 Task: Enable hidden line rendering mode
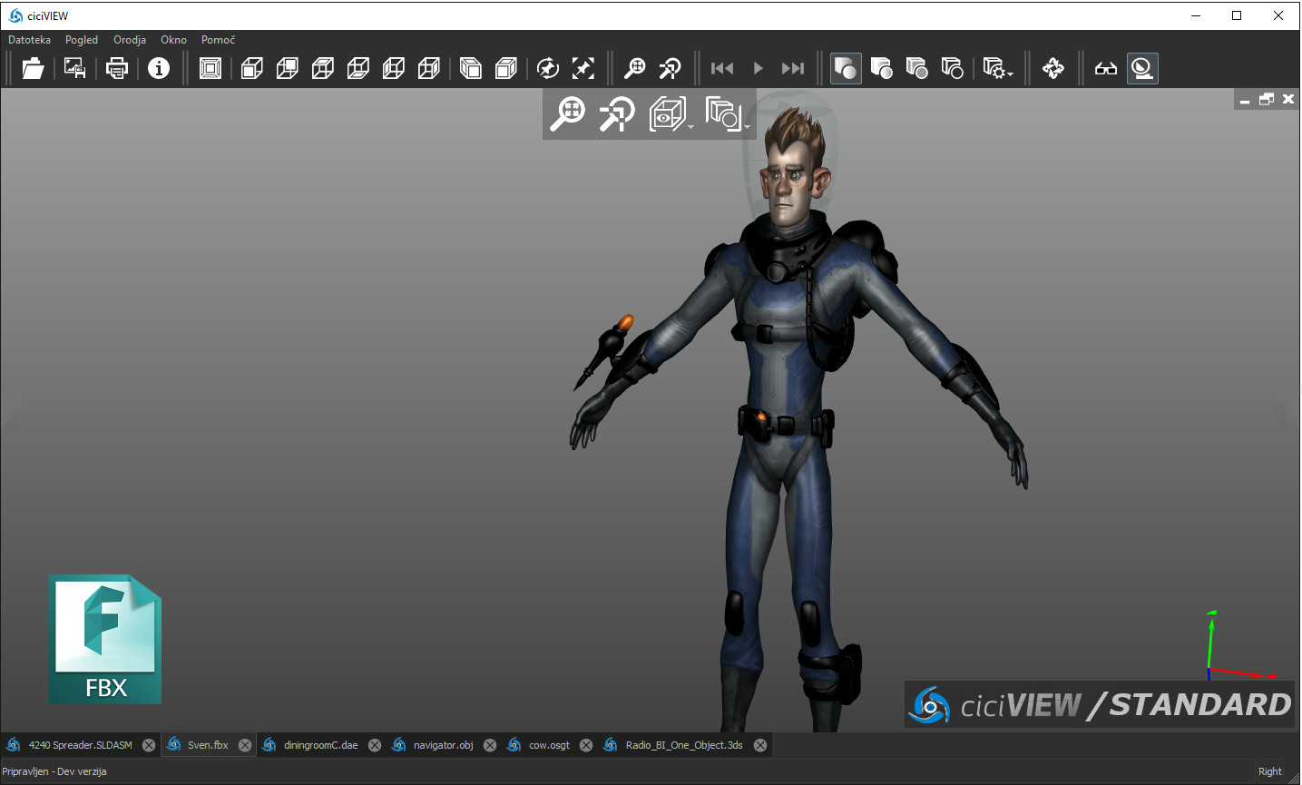point(916,68)
